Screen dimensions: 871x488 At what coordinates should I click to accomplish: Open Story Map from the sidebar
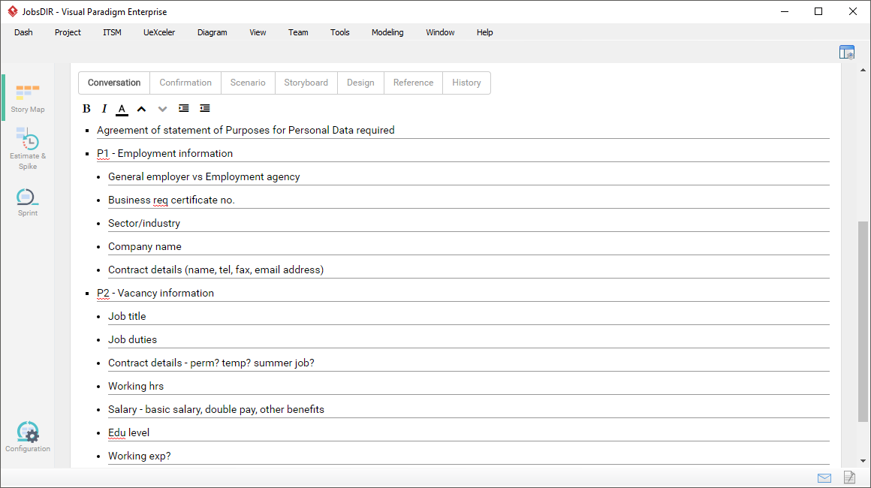tap(28, 98)
